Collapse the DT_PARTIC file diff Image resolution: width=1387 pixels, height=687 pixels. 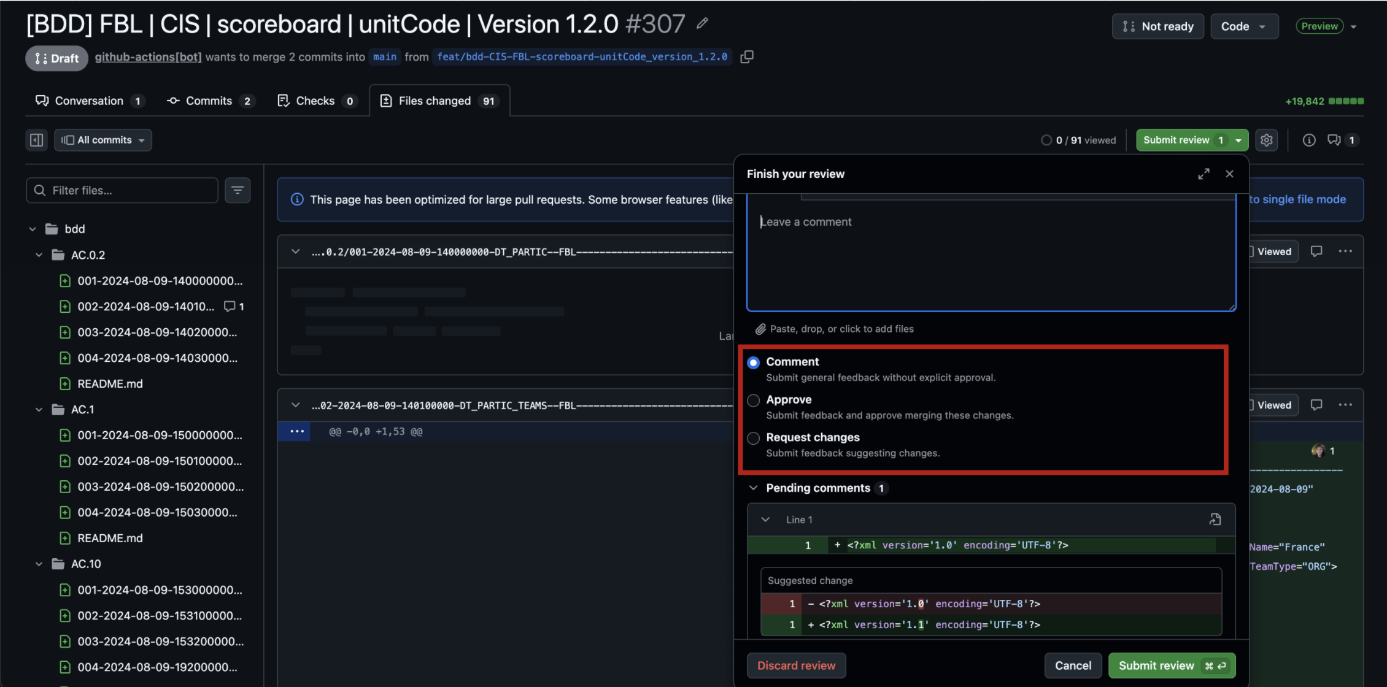point(296,251)
